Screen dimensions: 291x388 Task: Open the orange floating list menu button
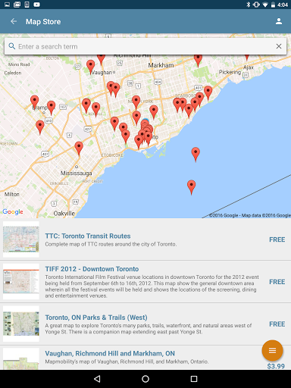(x=272, y=350)
